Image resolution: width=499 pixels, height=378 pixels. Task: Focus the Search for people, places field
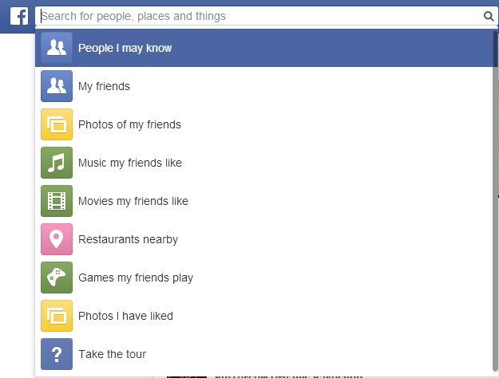coord(259,16)
